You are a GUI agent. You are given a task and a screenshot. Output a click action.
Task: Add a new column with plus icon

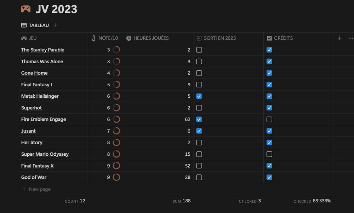[x=339, y=38]
